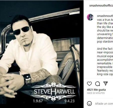Open the emoji smiley picker
The image size is (113, 108).
[x=89, y=103]
